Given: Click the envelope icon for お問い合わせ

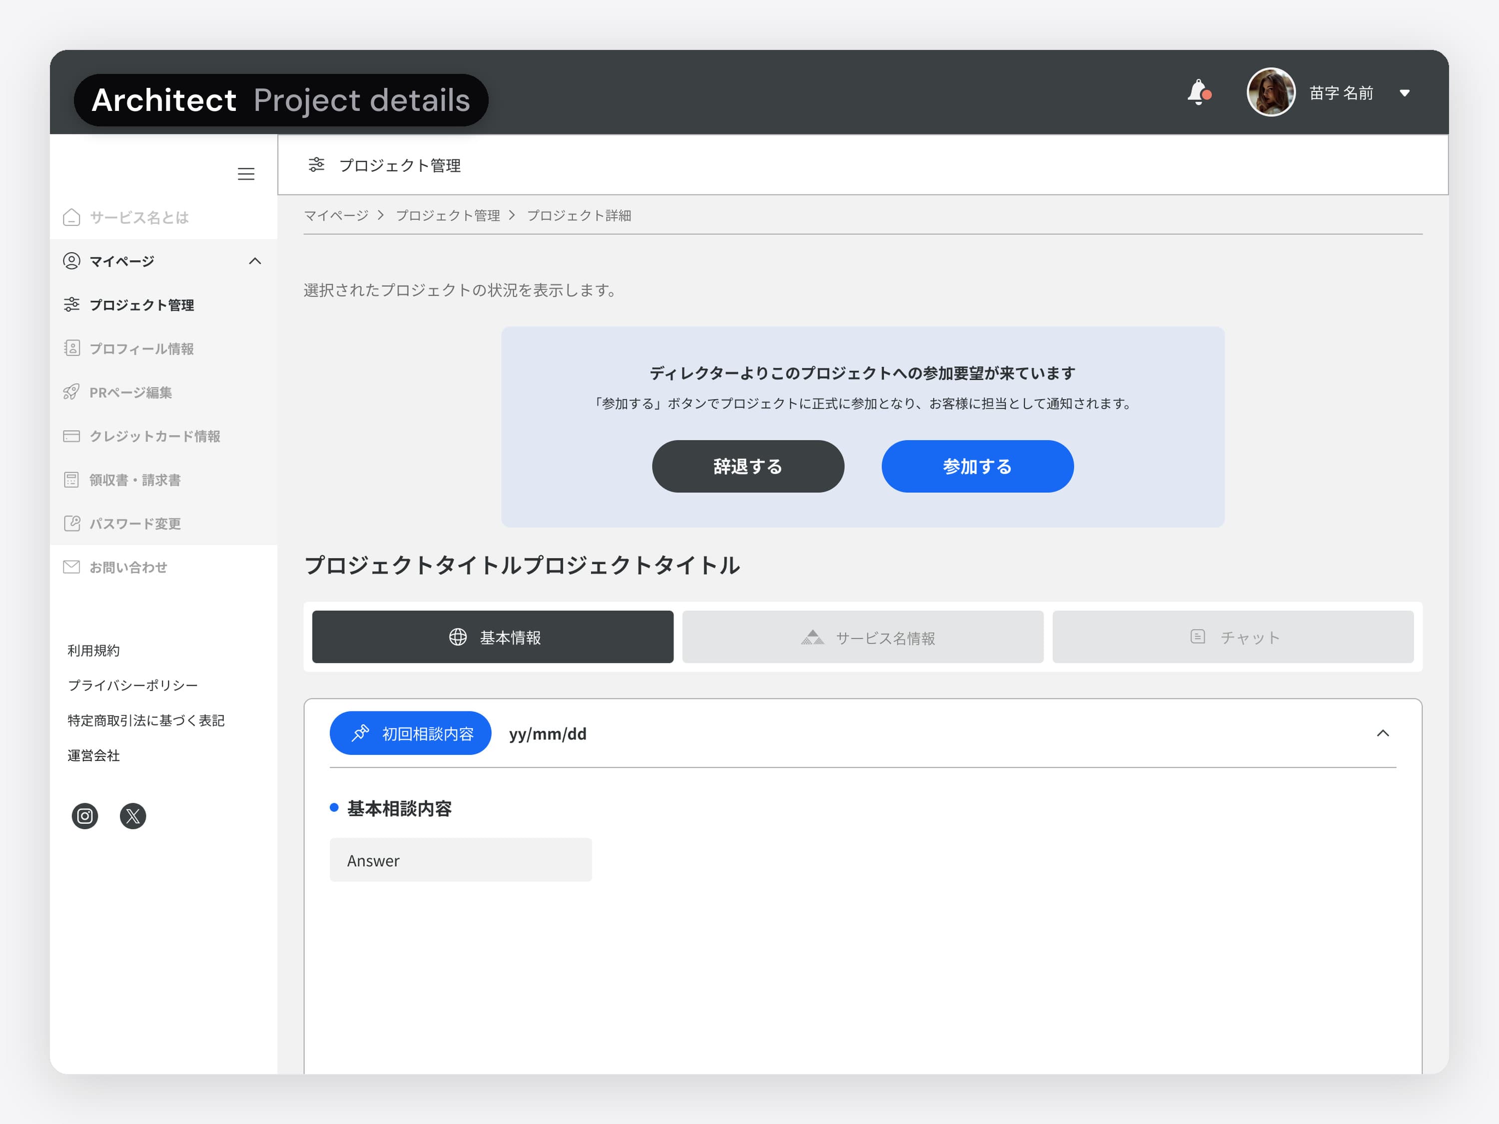Looking at the screenshot, I should pyautogui.click(x=71, y=567).
